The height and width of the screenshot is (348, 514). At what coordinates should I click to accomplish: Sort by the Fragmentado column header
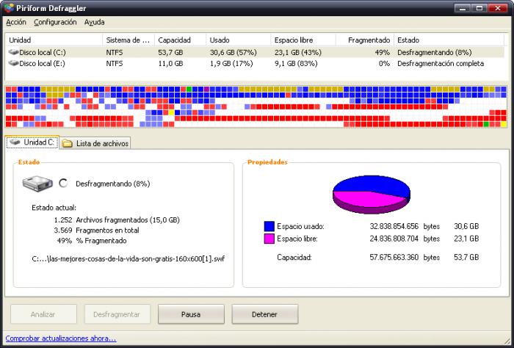click(365, 40)
